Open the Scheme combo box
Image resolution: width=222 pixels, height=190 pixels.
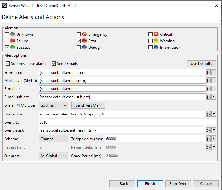tap(53, 139)
